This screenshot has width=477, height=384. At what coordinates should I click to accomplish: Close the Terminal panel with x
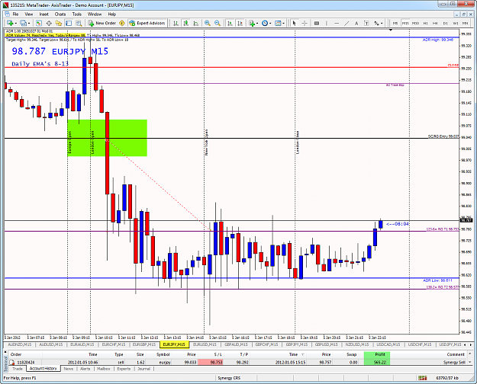[x=5, y=352]
